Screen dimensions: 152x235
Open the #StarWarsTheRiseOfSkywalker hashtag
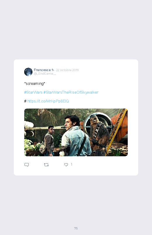pyautogui.click(x=71, y=92)
